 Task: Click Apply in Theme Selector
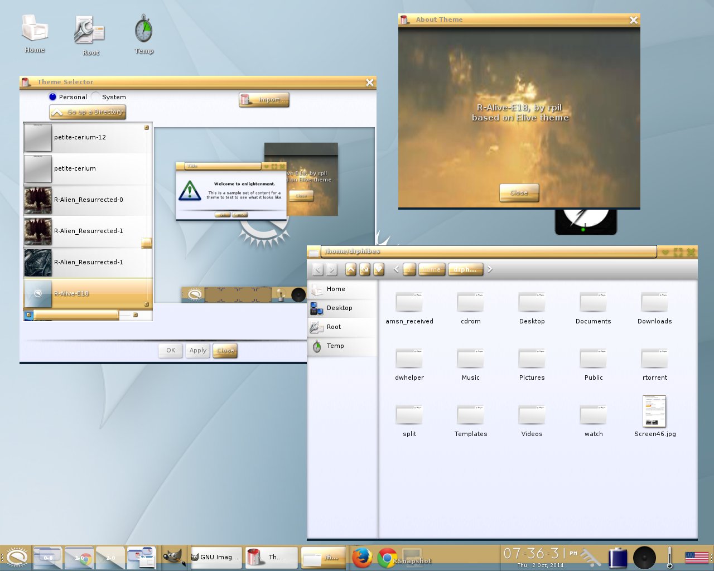[x=198, y=351]
